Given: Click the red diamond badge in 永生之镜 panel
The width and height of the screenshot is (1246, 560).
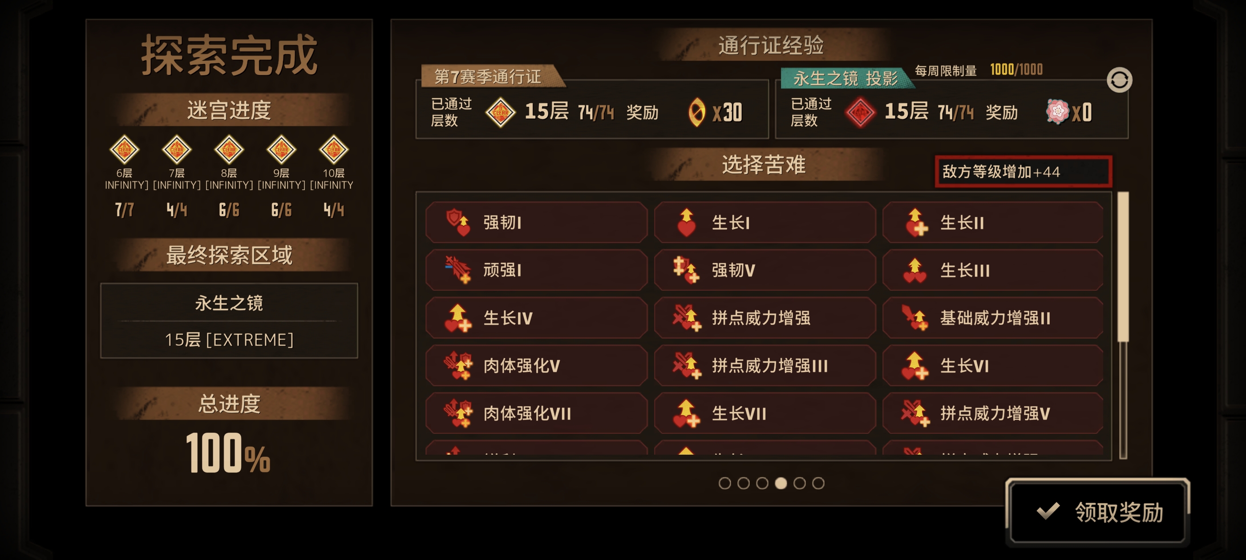Looking at the screenshot, I should 860,112.
